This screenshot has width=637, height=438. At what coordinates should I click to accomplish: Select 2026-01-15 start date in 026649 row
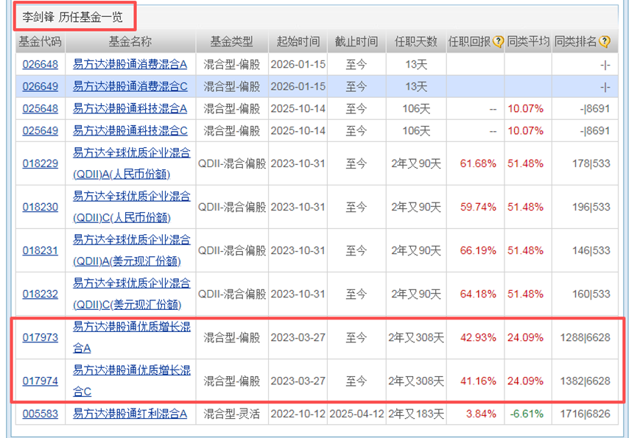[x=298, y=86]
